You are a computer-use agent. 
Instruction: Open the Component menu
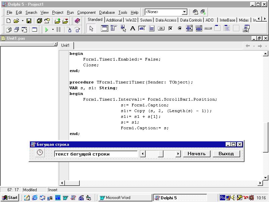(86, 12)
